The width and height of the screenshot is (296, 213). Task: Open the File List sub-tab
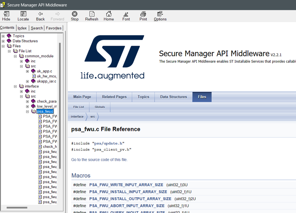pyautogui.click(x=79, y=107)
